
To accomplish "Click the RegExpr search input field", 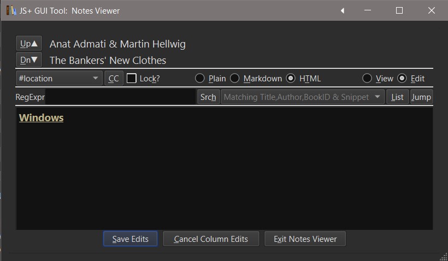I will click(120, 97).
